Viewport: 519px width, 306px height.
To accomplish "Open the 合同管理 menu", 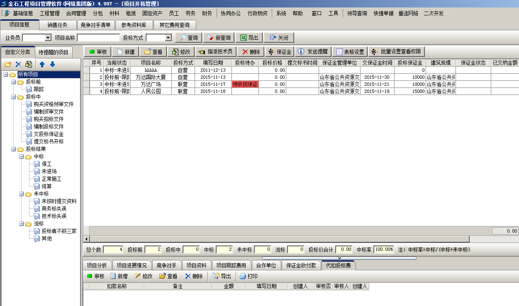I will (x=76, y=13).
